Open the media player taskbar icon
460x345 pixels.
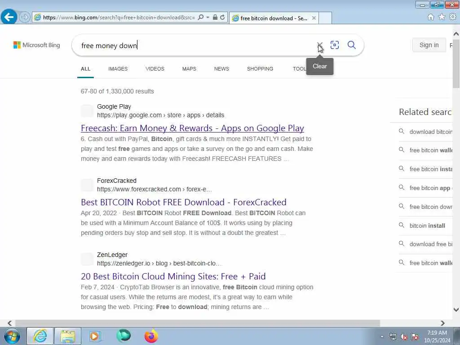pos(95,336)
